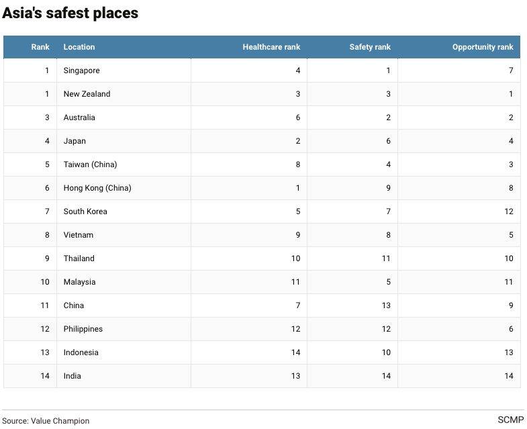Select the India location cell

point(73,376)
